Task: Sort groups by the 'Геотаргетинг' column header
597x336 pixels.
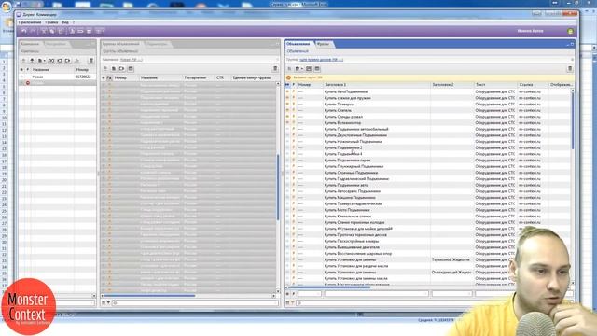Action: pyautogui.click(x=199, y=77)
